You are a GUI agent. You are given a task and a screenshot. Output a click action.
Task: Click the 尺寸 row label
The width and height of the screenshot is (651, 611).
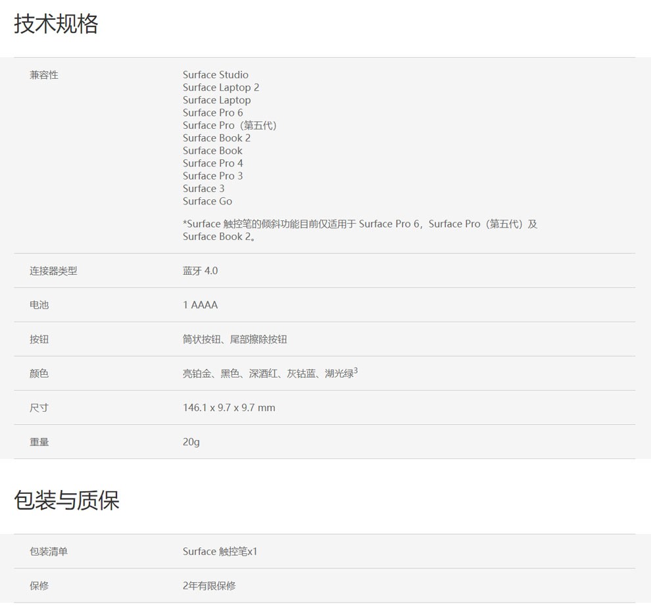[x=39, y=408]
